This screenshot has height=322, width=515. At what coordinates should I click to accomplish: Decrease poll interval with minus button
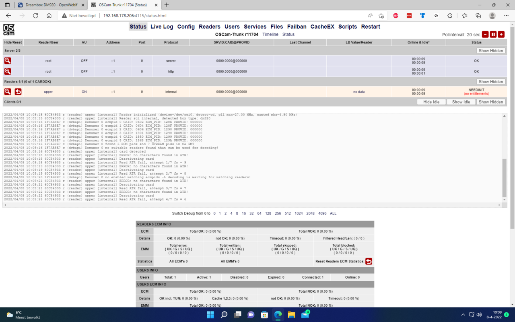coord(485,35)
